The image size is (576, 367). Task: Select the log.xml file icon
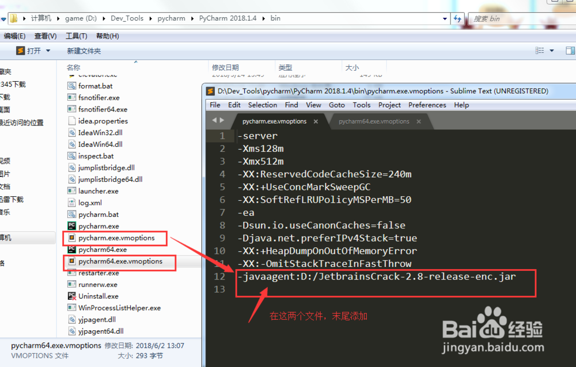pos(71,202)
